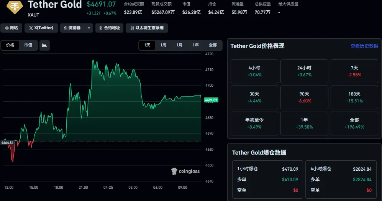The image size is (382, 201).
Task: Select the 1月 time range
Action: pyautogui.click(x=179, y=45)
